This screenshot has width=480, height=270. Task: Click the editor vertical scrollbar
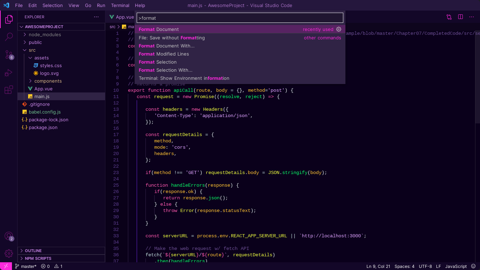[x=478, y=77]
